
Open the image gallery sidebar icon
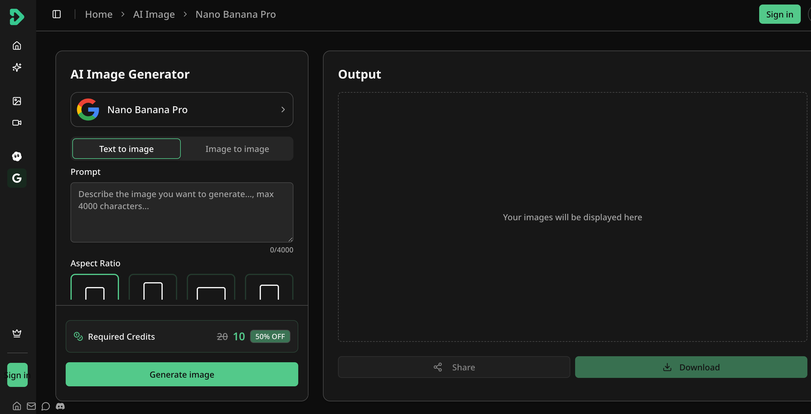(x=17, y=101)
